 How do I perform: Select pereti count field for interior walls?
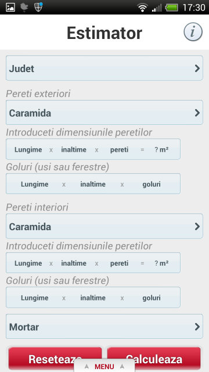(119, 263)
